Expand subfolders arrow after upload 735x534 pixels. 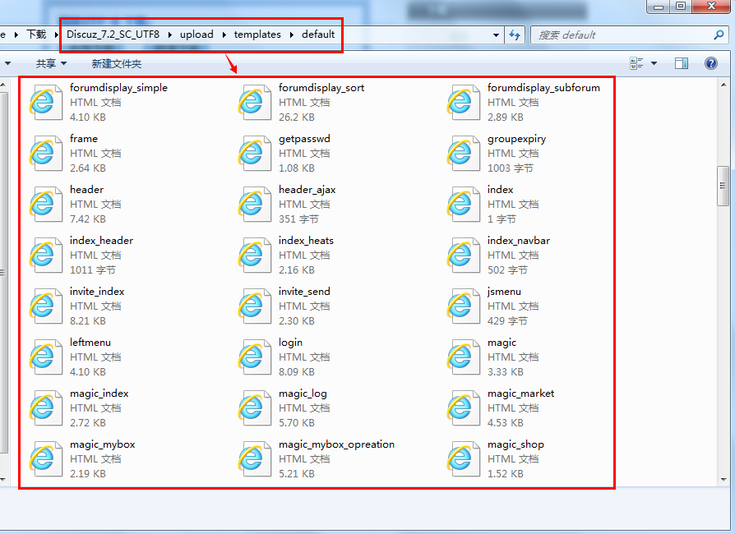[x=224, y=35]
